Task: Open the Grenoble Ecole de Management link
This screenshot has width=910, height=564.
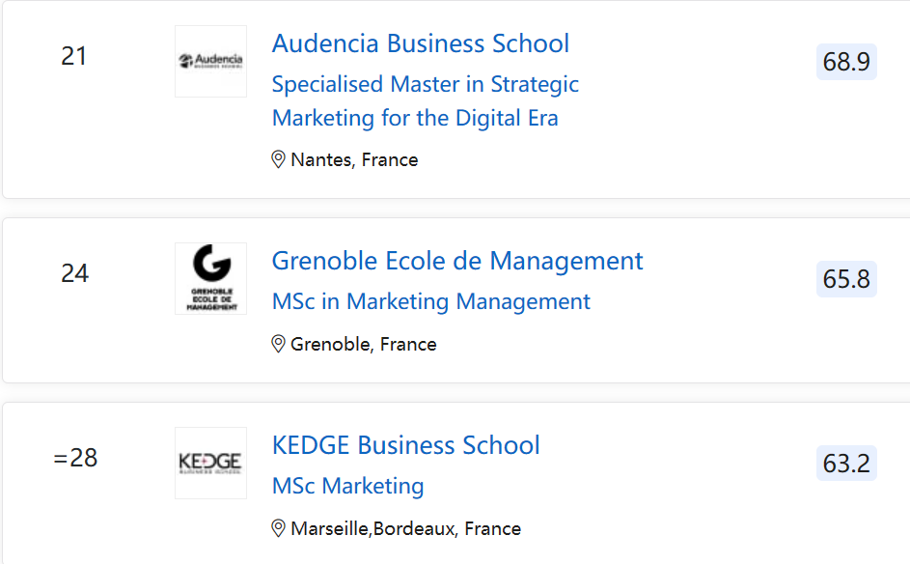Action: tap(456, 261)
